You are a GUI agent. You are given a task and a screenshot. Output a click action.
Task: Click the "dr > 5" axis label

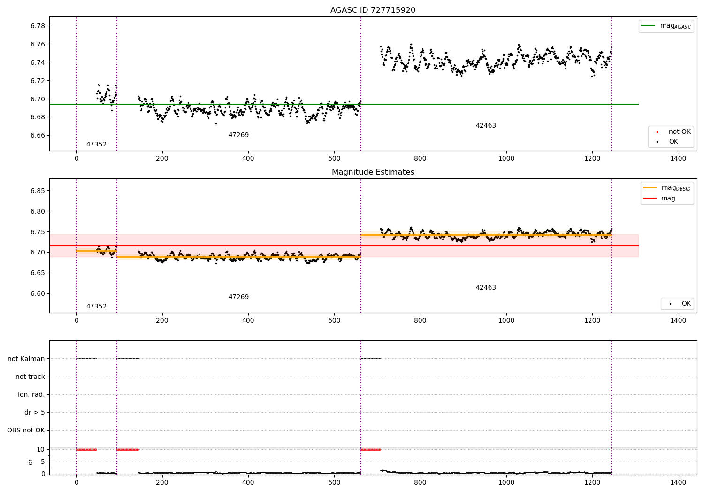pos(35,412)
